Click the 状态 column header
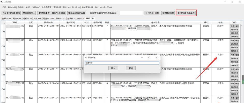244x103 pixels. click(206, 22)
